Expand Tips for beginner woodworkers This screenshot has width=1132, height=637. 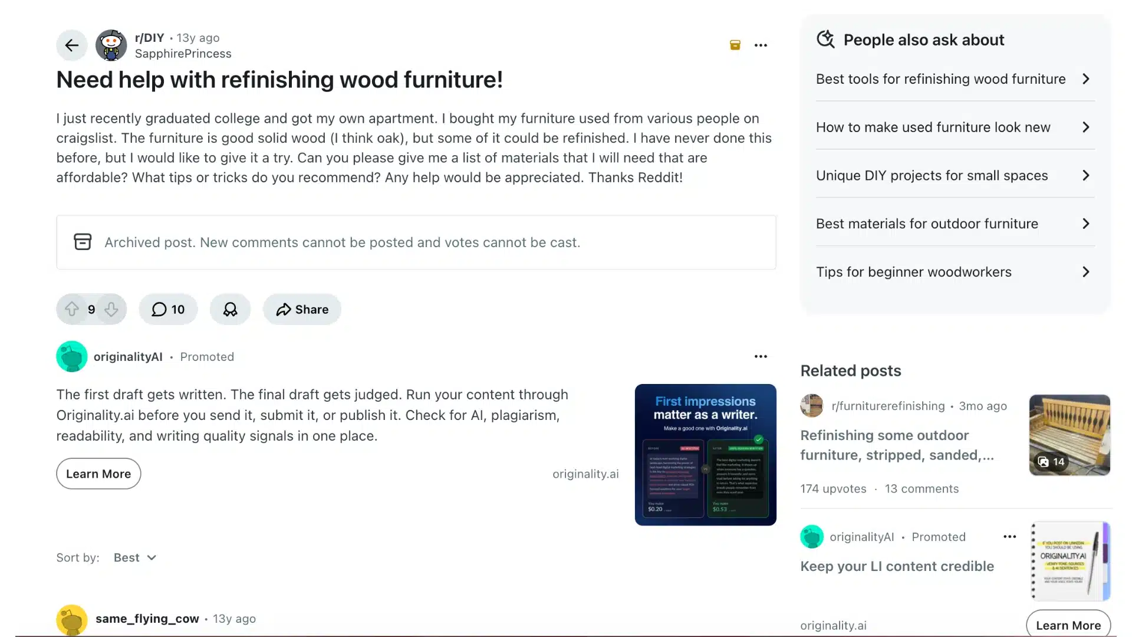(x=955, y=272)
